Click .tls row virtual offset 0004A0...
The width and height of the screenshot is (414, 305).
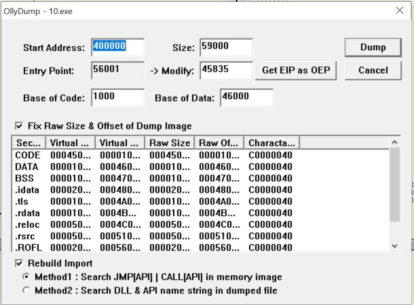click(x=120, y=202)
